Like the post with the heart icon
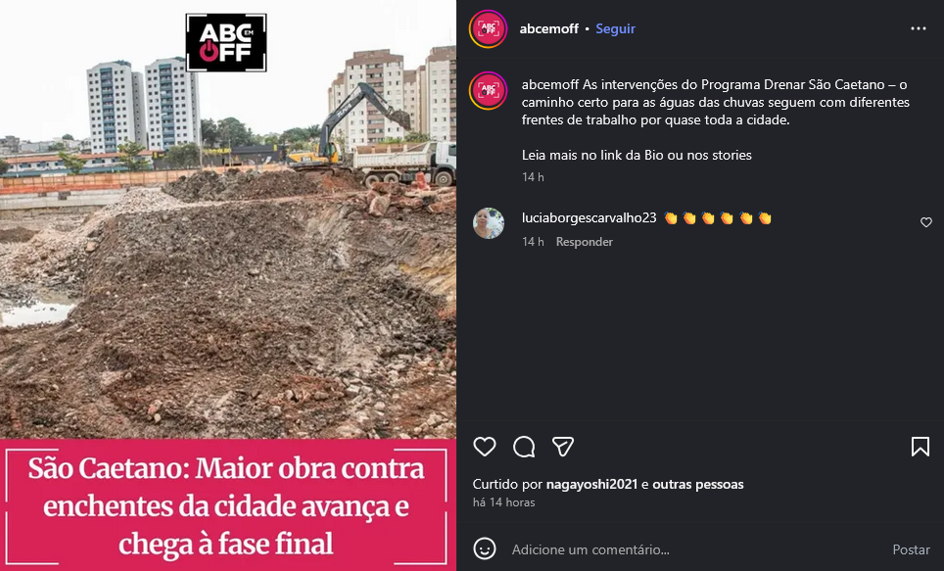Image resolution: width=944 pixels, height=571 pixels. point(485,447)
